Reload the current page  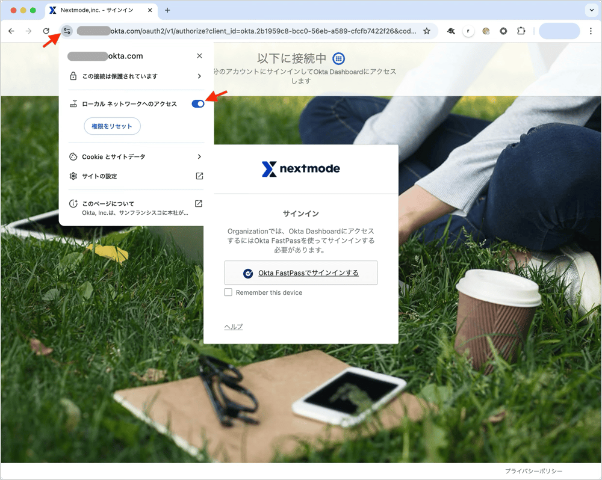[46, 31]
